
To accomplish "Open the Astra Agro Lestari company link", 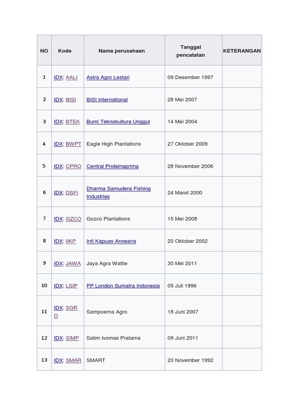I will pos(108,78).
